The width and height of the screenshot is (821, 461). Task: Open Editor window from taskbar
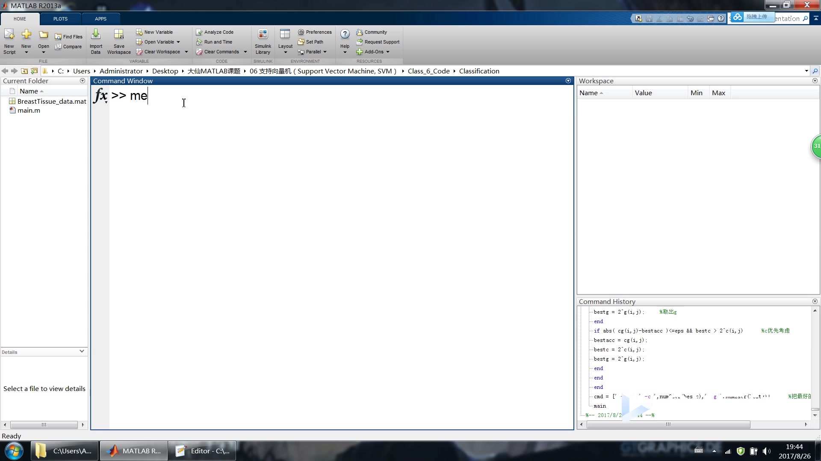point(202,451)
